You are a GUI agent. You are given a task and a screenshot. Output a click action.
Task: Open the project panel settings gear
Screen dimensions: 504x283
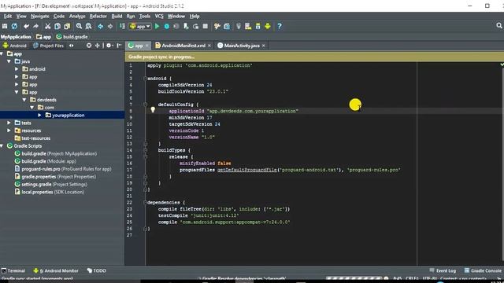[109, 46]
